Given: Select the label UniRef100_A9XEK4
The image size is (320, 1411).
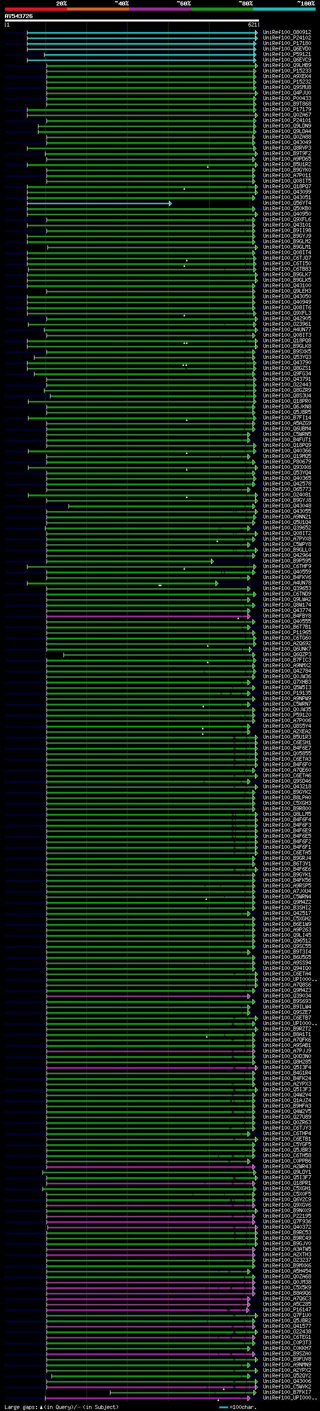Looking at the screenshot, I should (287, 76).
